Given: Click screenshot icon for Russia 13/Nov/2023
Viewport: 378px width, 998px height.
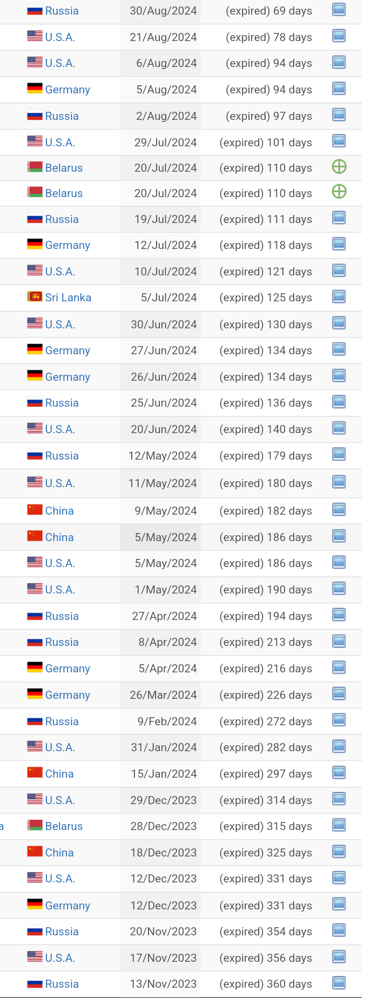Looking at the screenshot, I should coord(339,983).
